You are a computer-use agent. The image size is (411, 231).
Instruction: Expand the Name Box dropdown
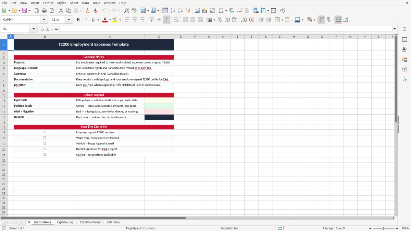[x=34, y=29]
